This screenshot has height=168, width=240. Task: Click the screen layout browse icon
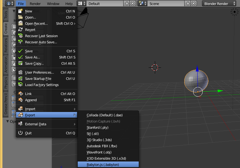81,3
